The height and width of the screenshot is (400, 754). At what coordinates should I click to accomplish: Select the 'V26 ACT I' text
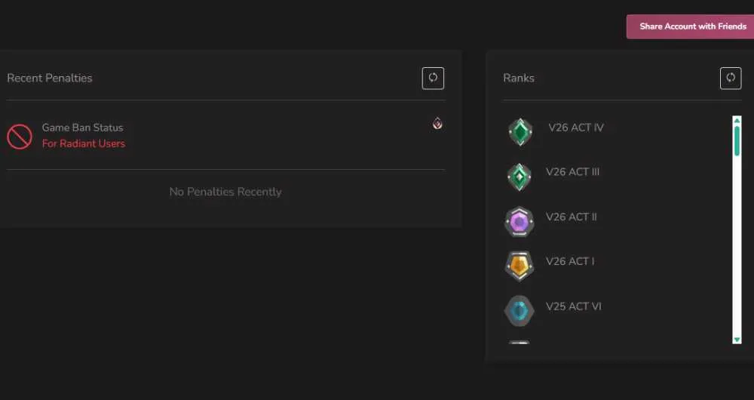pyautogui.click(x=570, y=261)
